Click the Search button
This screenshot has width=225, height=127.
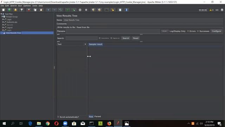click(x=126, y=38)
